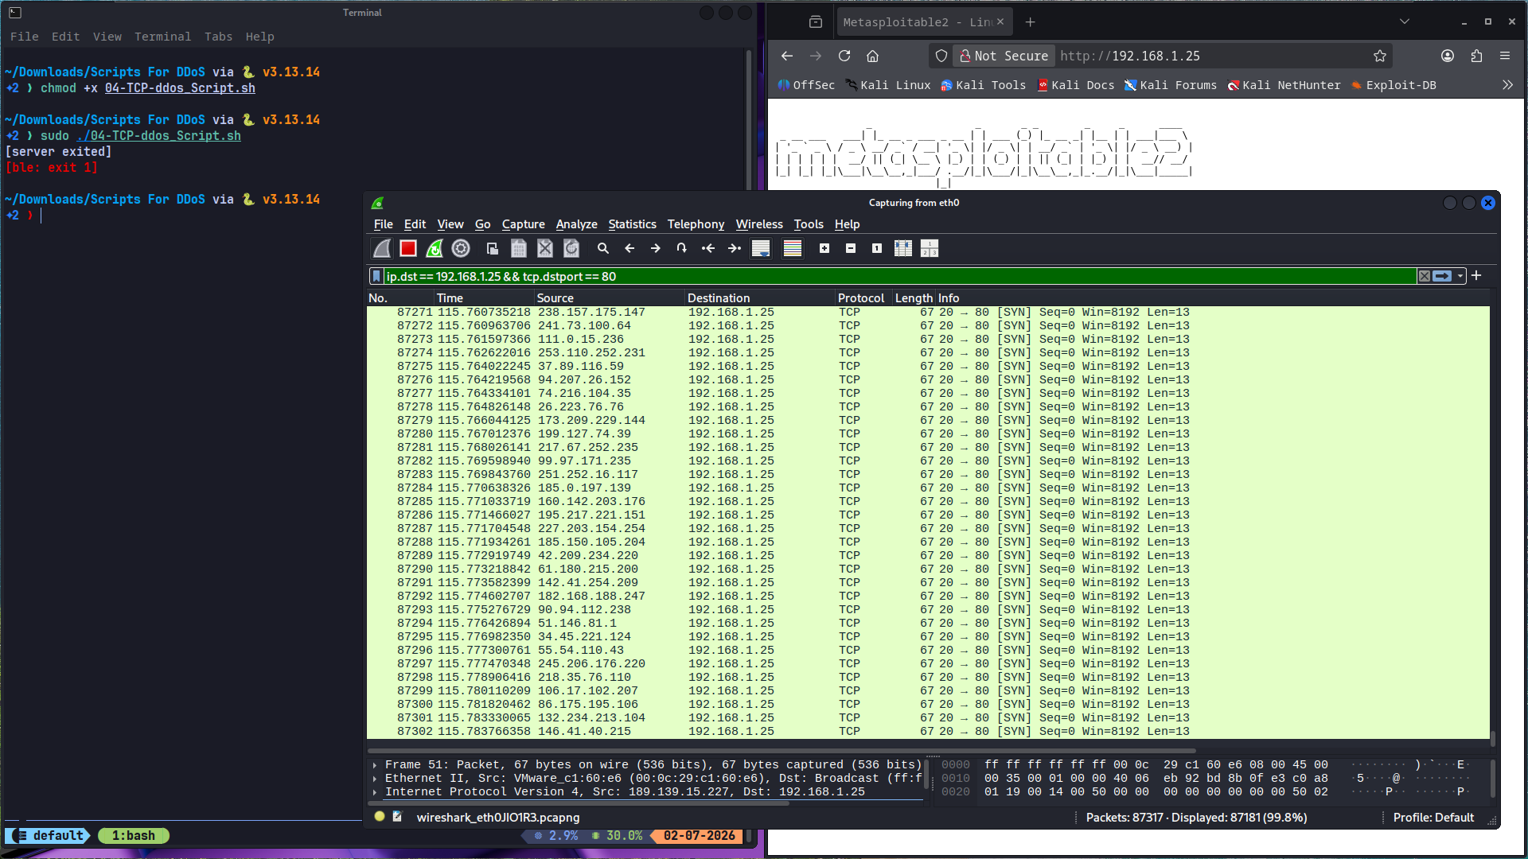Restart the current capture with the green fin
The width and height of the screenshot is (1528, 859).
pyautogui.click(x=435, y=249)
